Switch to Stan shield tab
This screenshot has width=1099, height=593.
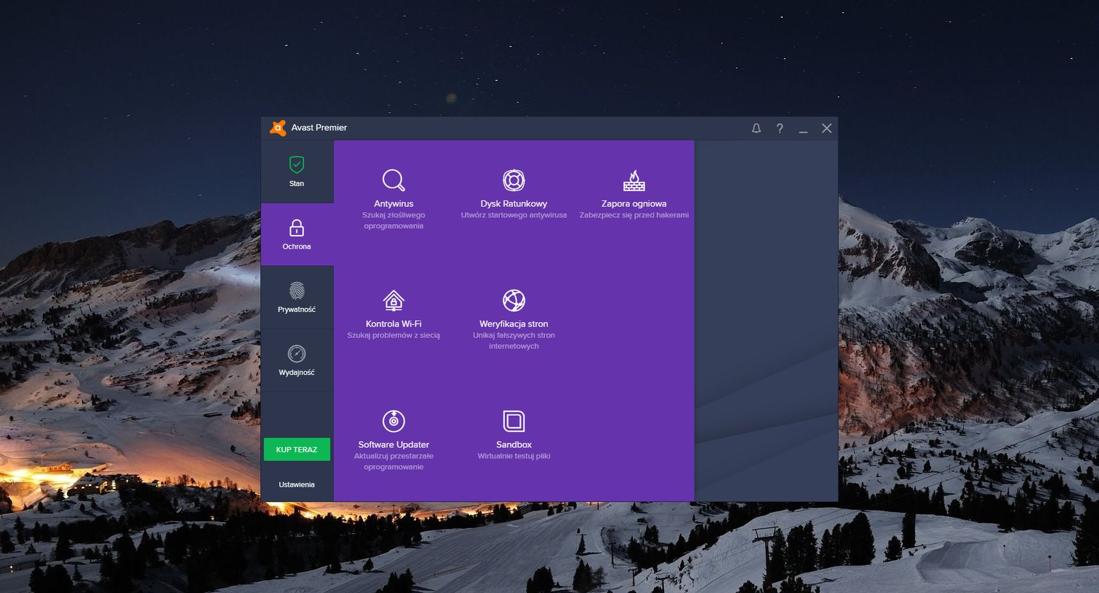click(296, 172)
